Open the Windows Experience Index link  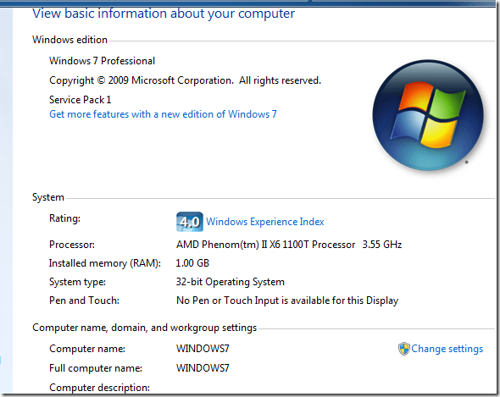coord(264,222)
